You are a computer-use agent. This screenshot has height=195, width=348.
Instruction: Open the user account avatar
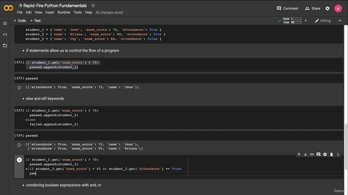(x=338, y=9)
